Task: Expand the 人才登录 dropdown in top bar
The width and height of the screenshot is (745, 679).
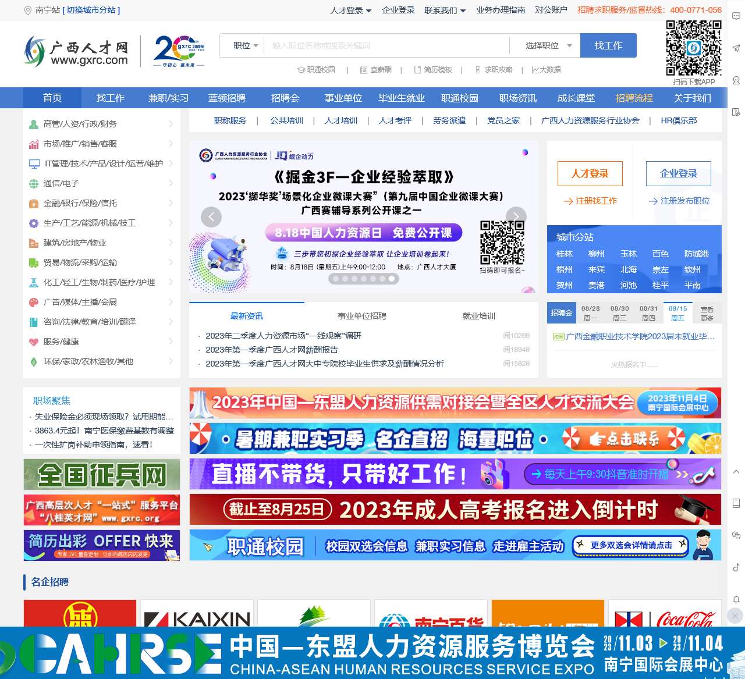Action: pyautogui.click(x=350, y=10)
